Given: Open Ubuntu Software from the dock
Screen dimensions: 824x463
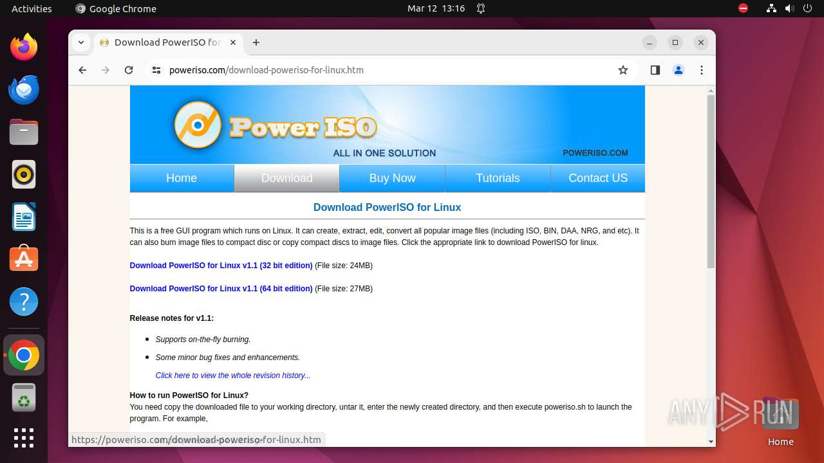Looking at the screenshot, I should click(x=24, y=259).
